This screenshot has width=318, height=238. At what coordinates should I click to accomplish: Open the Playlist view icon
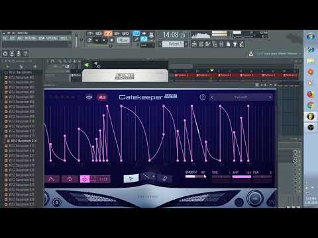click(194, 44)
